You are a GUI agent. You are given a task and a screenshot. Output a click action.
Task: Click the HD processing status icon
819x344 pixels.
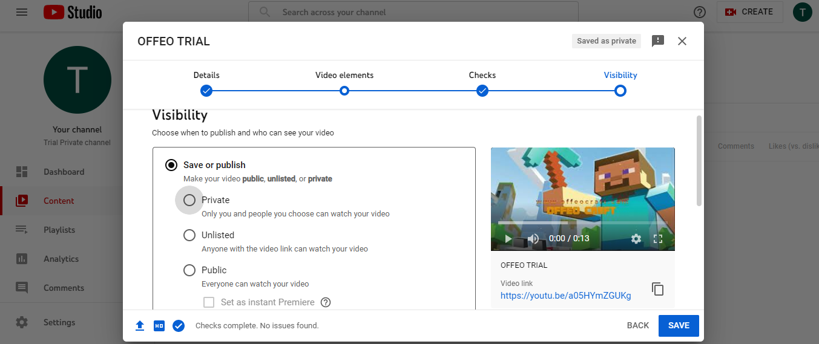coord(159,326)
